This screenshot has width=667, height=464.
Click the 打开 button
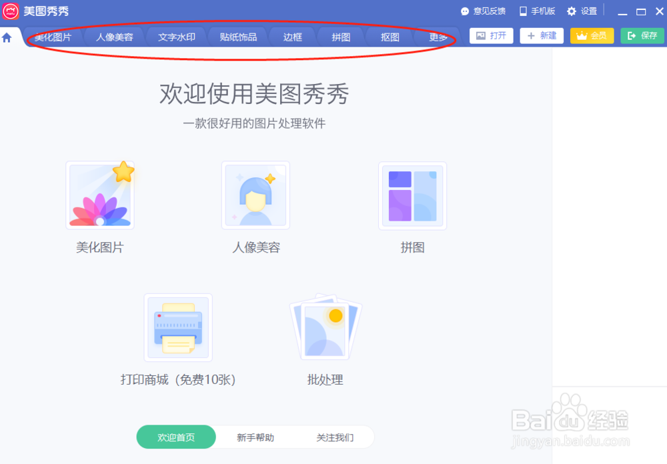pyautogui.click(x=492, y=36)
